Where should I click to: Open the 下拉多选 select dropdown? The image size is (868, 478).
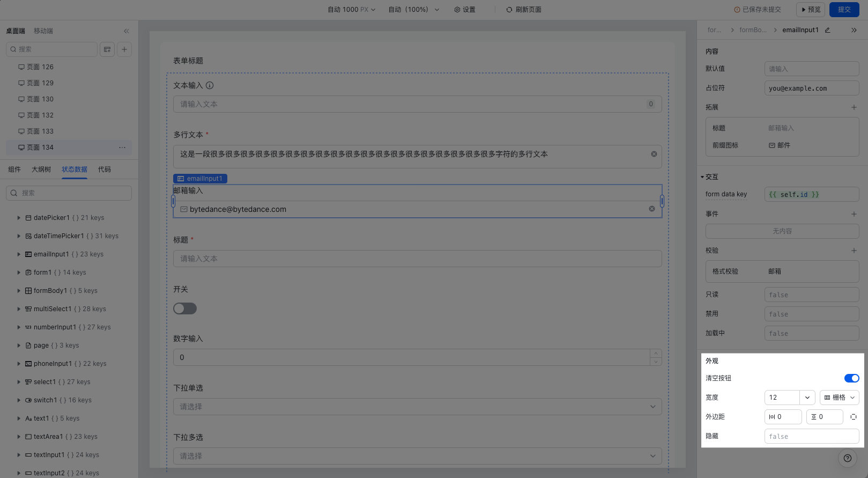(x=417, y=456)
